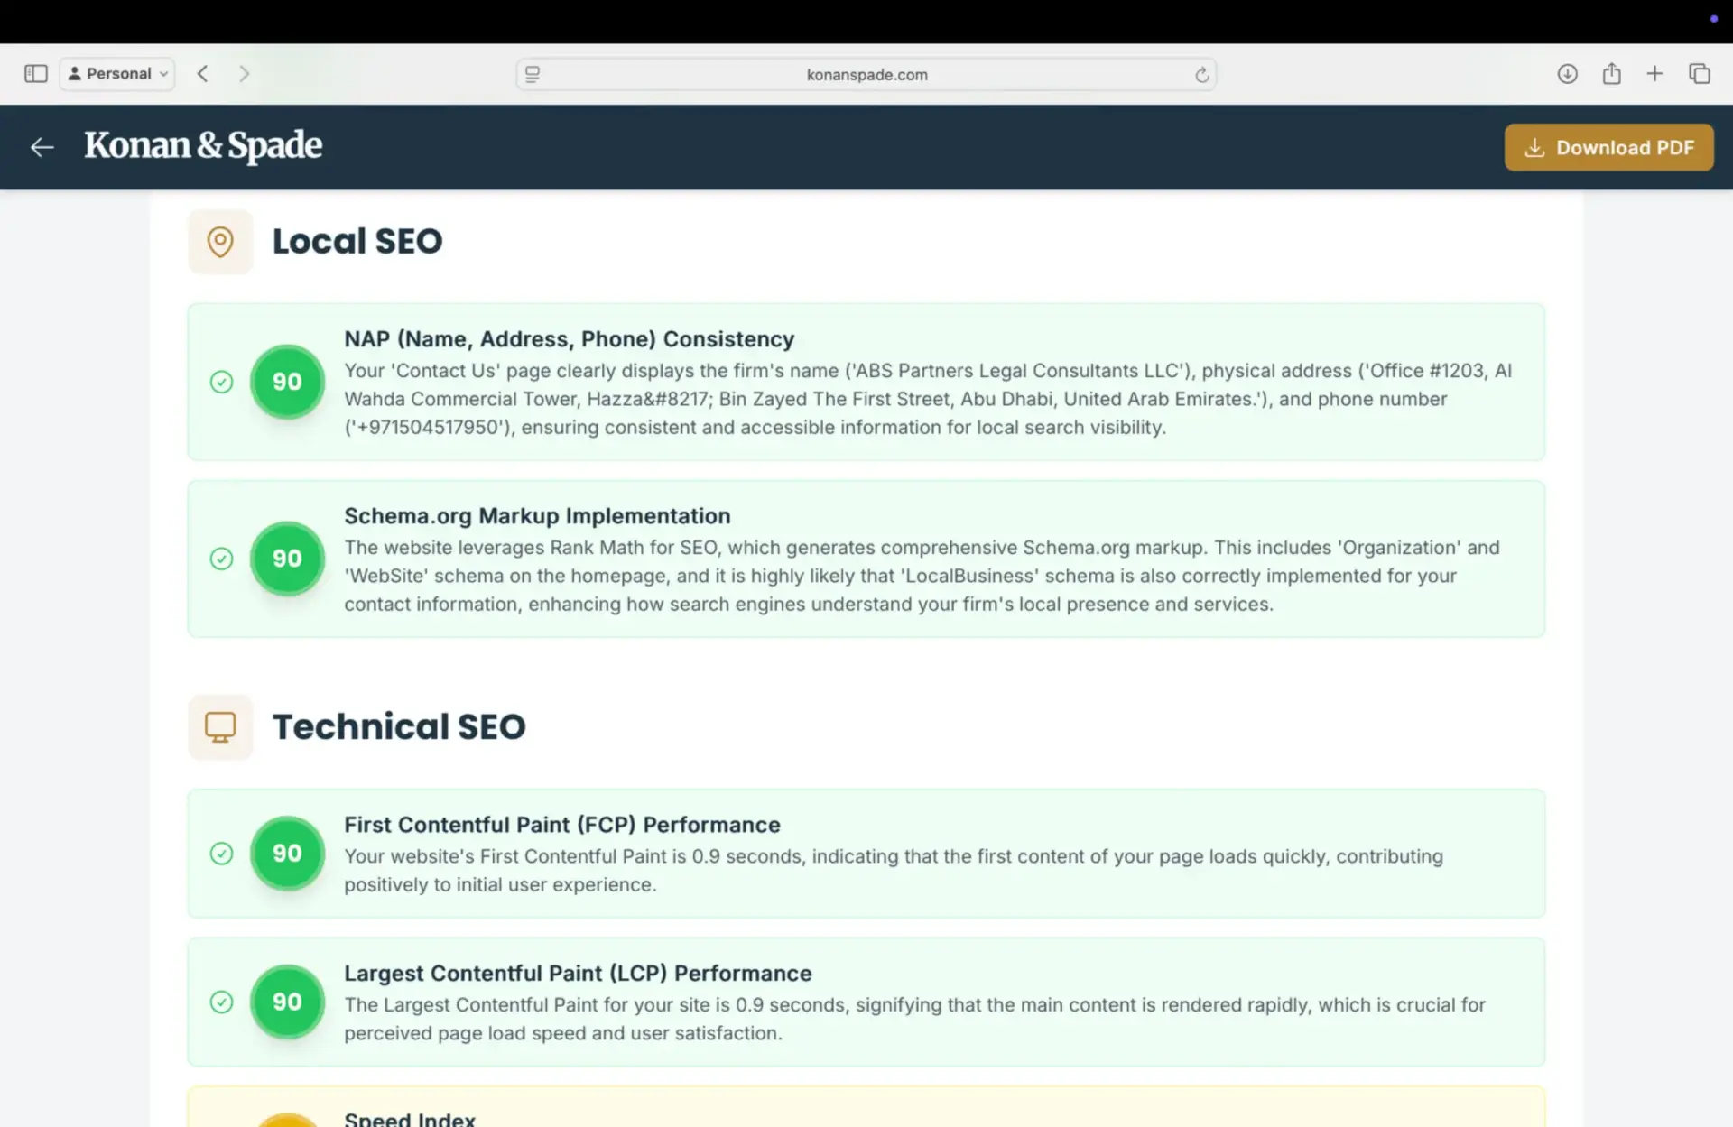This screenshot has width=1733, height=1127.
Task: Select the Schema.org Markup Implementation title
Action: click(x=537, y=516)
